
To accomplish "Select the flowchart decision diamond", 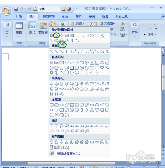I will click(61, 105).
